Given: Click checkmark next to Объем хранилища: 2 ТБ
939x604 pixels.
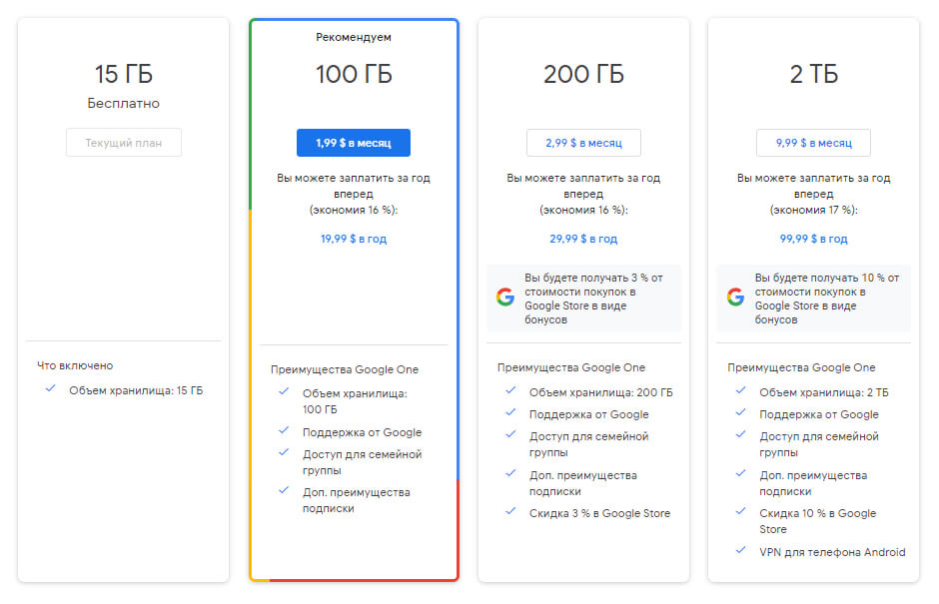Looking at the screenshot, I should (739, 391).
